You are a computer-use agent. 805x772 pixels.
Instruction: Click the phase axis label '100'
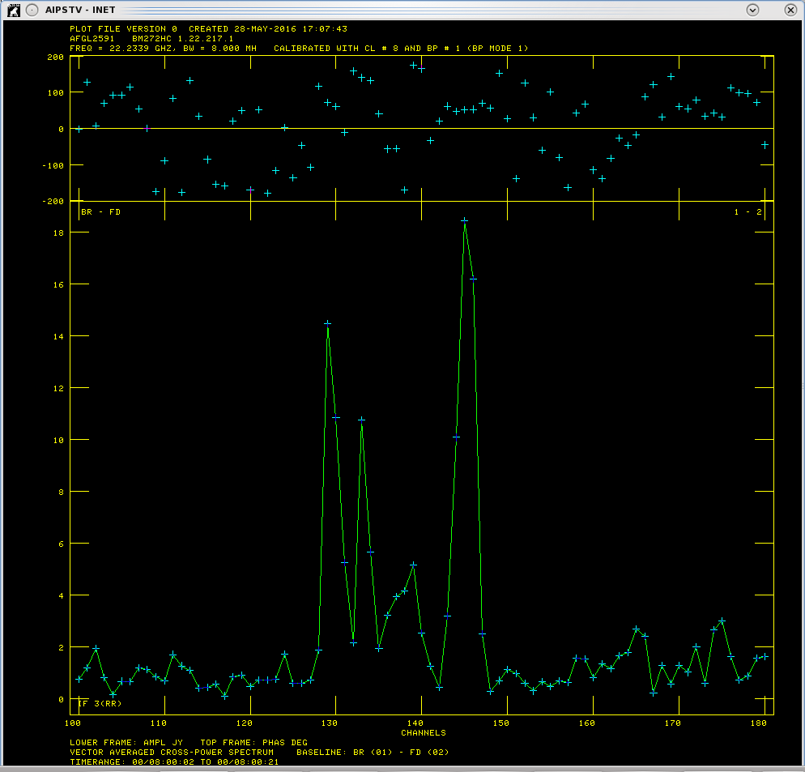[55, 93]
